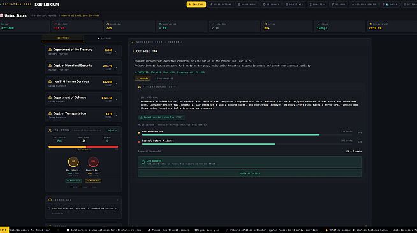Switch to the Ministries tab
This screenshot has width=417, height=233.
coord(62,38)
